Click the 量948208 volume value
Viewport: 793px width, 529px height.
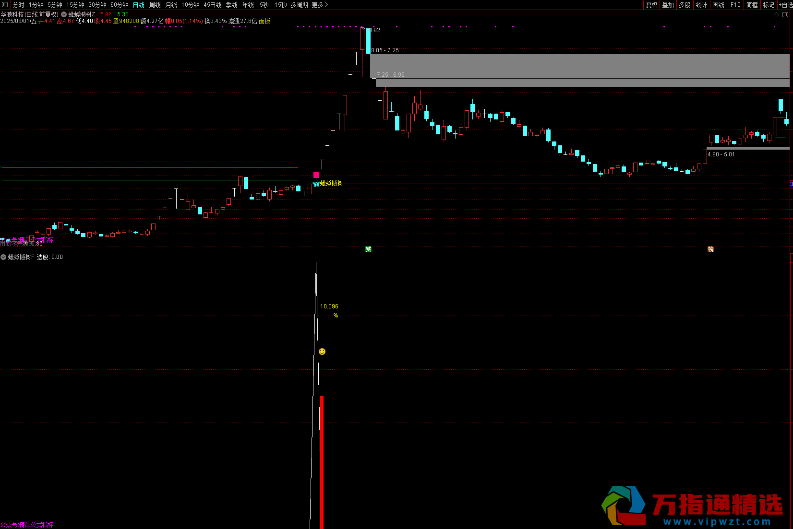coord(126,21)
